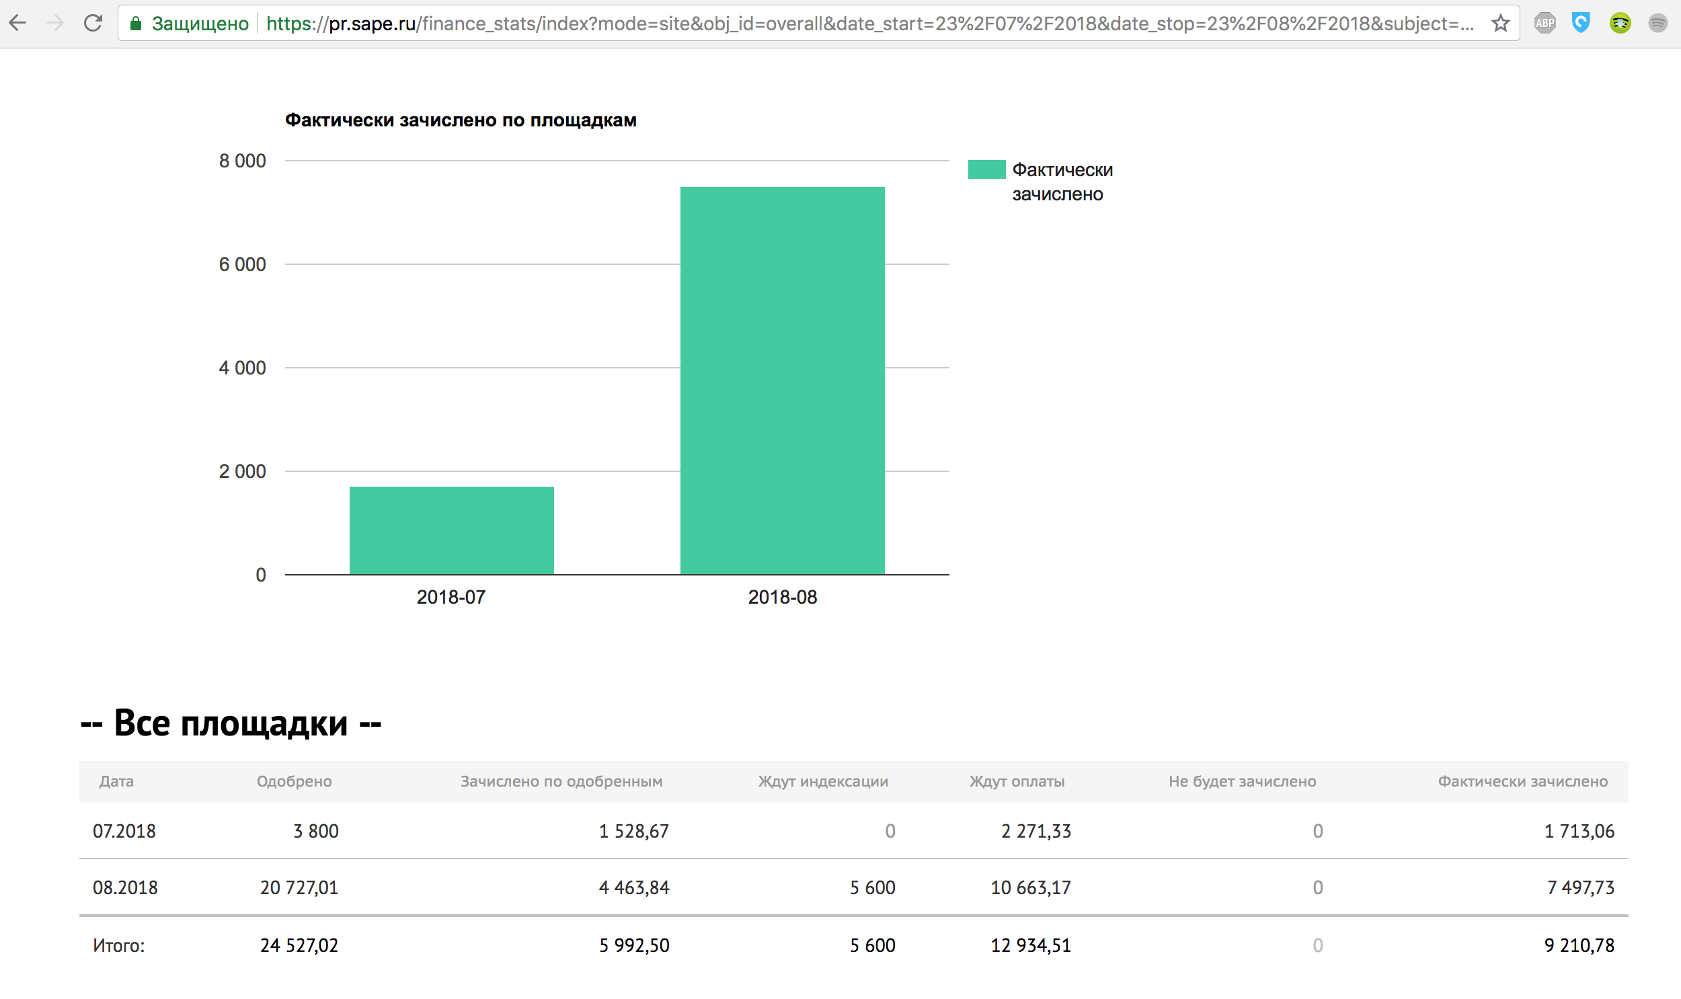Click the green legend color swatch
This screenshot has width=1681, height=999.
(x=986, y=169)
